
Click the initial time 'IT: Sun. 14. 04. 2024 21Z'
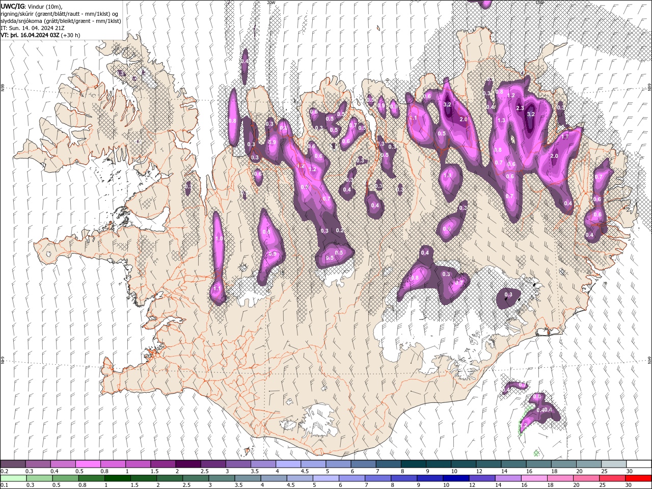click(34, 29)
